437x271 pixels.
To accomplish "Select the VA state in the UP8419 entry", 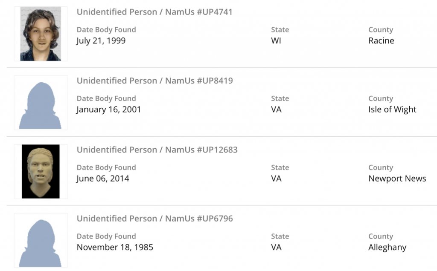I will click(276, 110).
